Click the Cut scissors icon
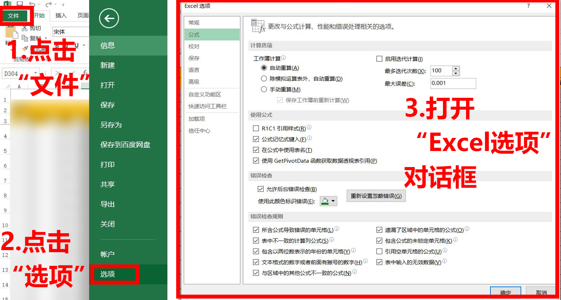561x300 pixels. pos(25,28)
